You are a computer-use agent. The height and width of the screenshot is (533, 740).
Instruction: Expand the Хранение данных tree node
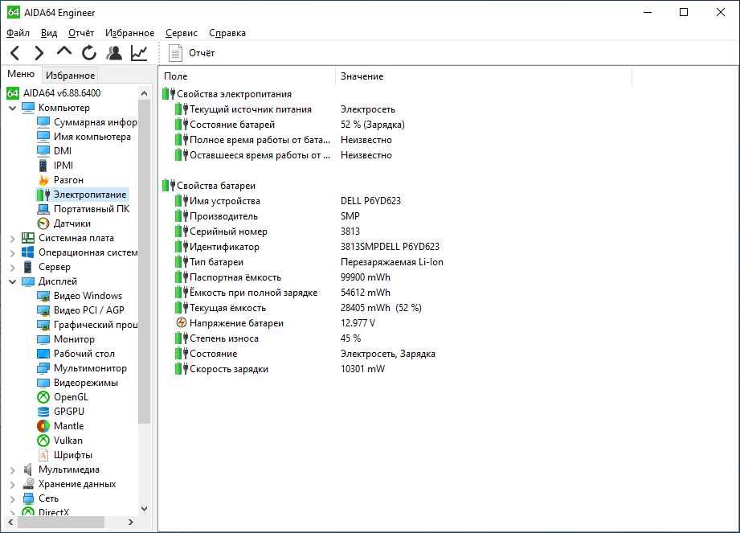click(x=12, y=485)
